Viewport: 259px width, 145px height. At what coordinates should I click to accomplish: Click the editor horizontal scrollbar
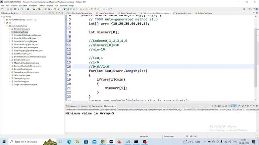click(163, 102)
